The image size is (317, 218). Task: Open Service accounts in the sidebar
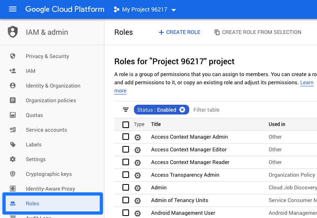pyautogui.click(x=46, y=130)
